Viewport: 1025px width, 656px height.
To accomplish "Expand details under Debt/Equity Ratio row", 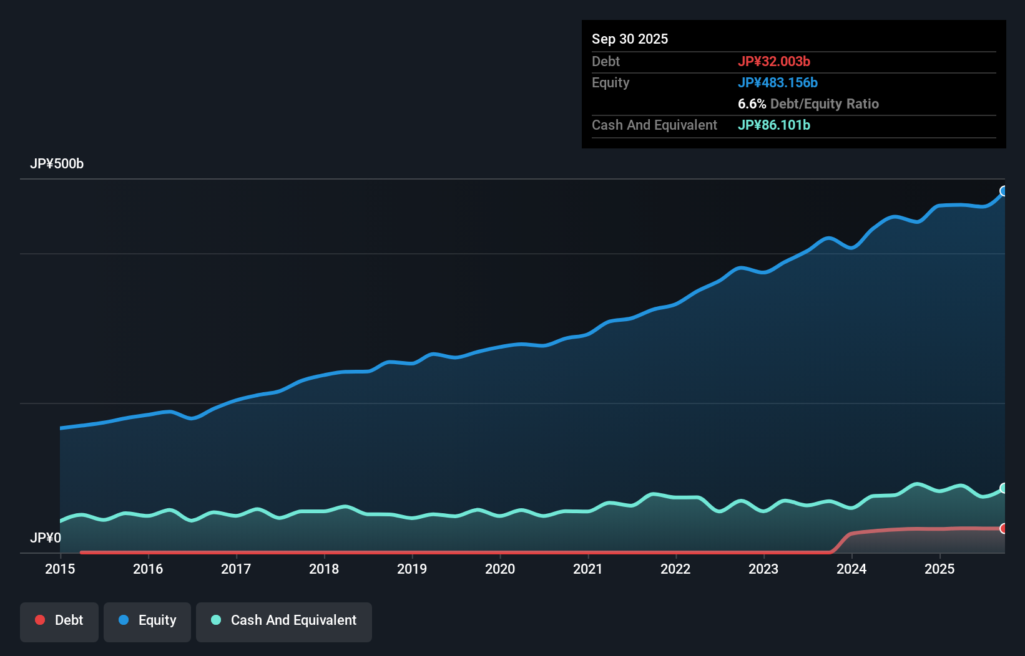I will 808,104.
